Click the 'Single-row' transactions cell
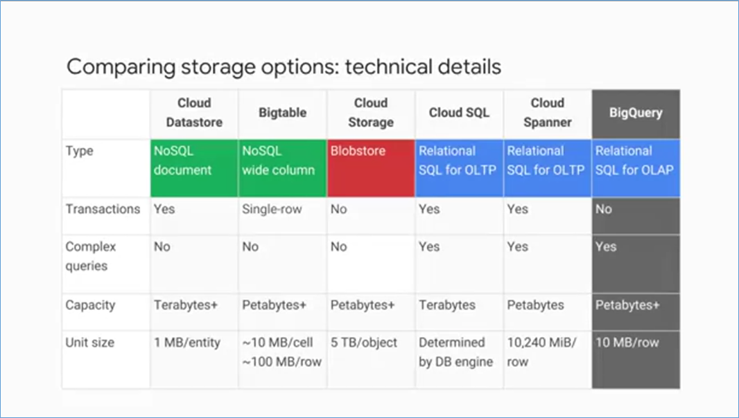The image size is (739, 418). [x=272, y=209]
